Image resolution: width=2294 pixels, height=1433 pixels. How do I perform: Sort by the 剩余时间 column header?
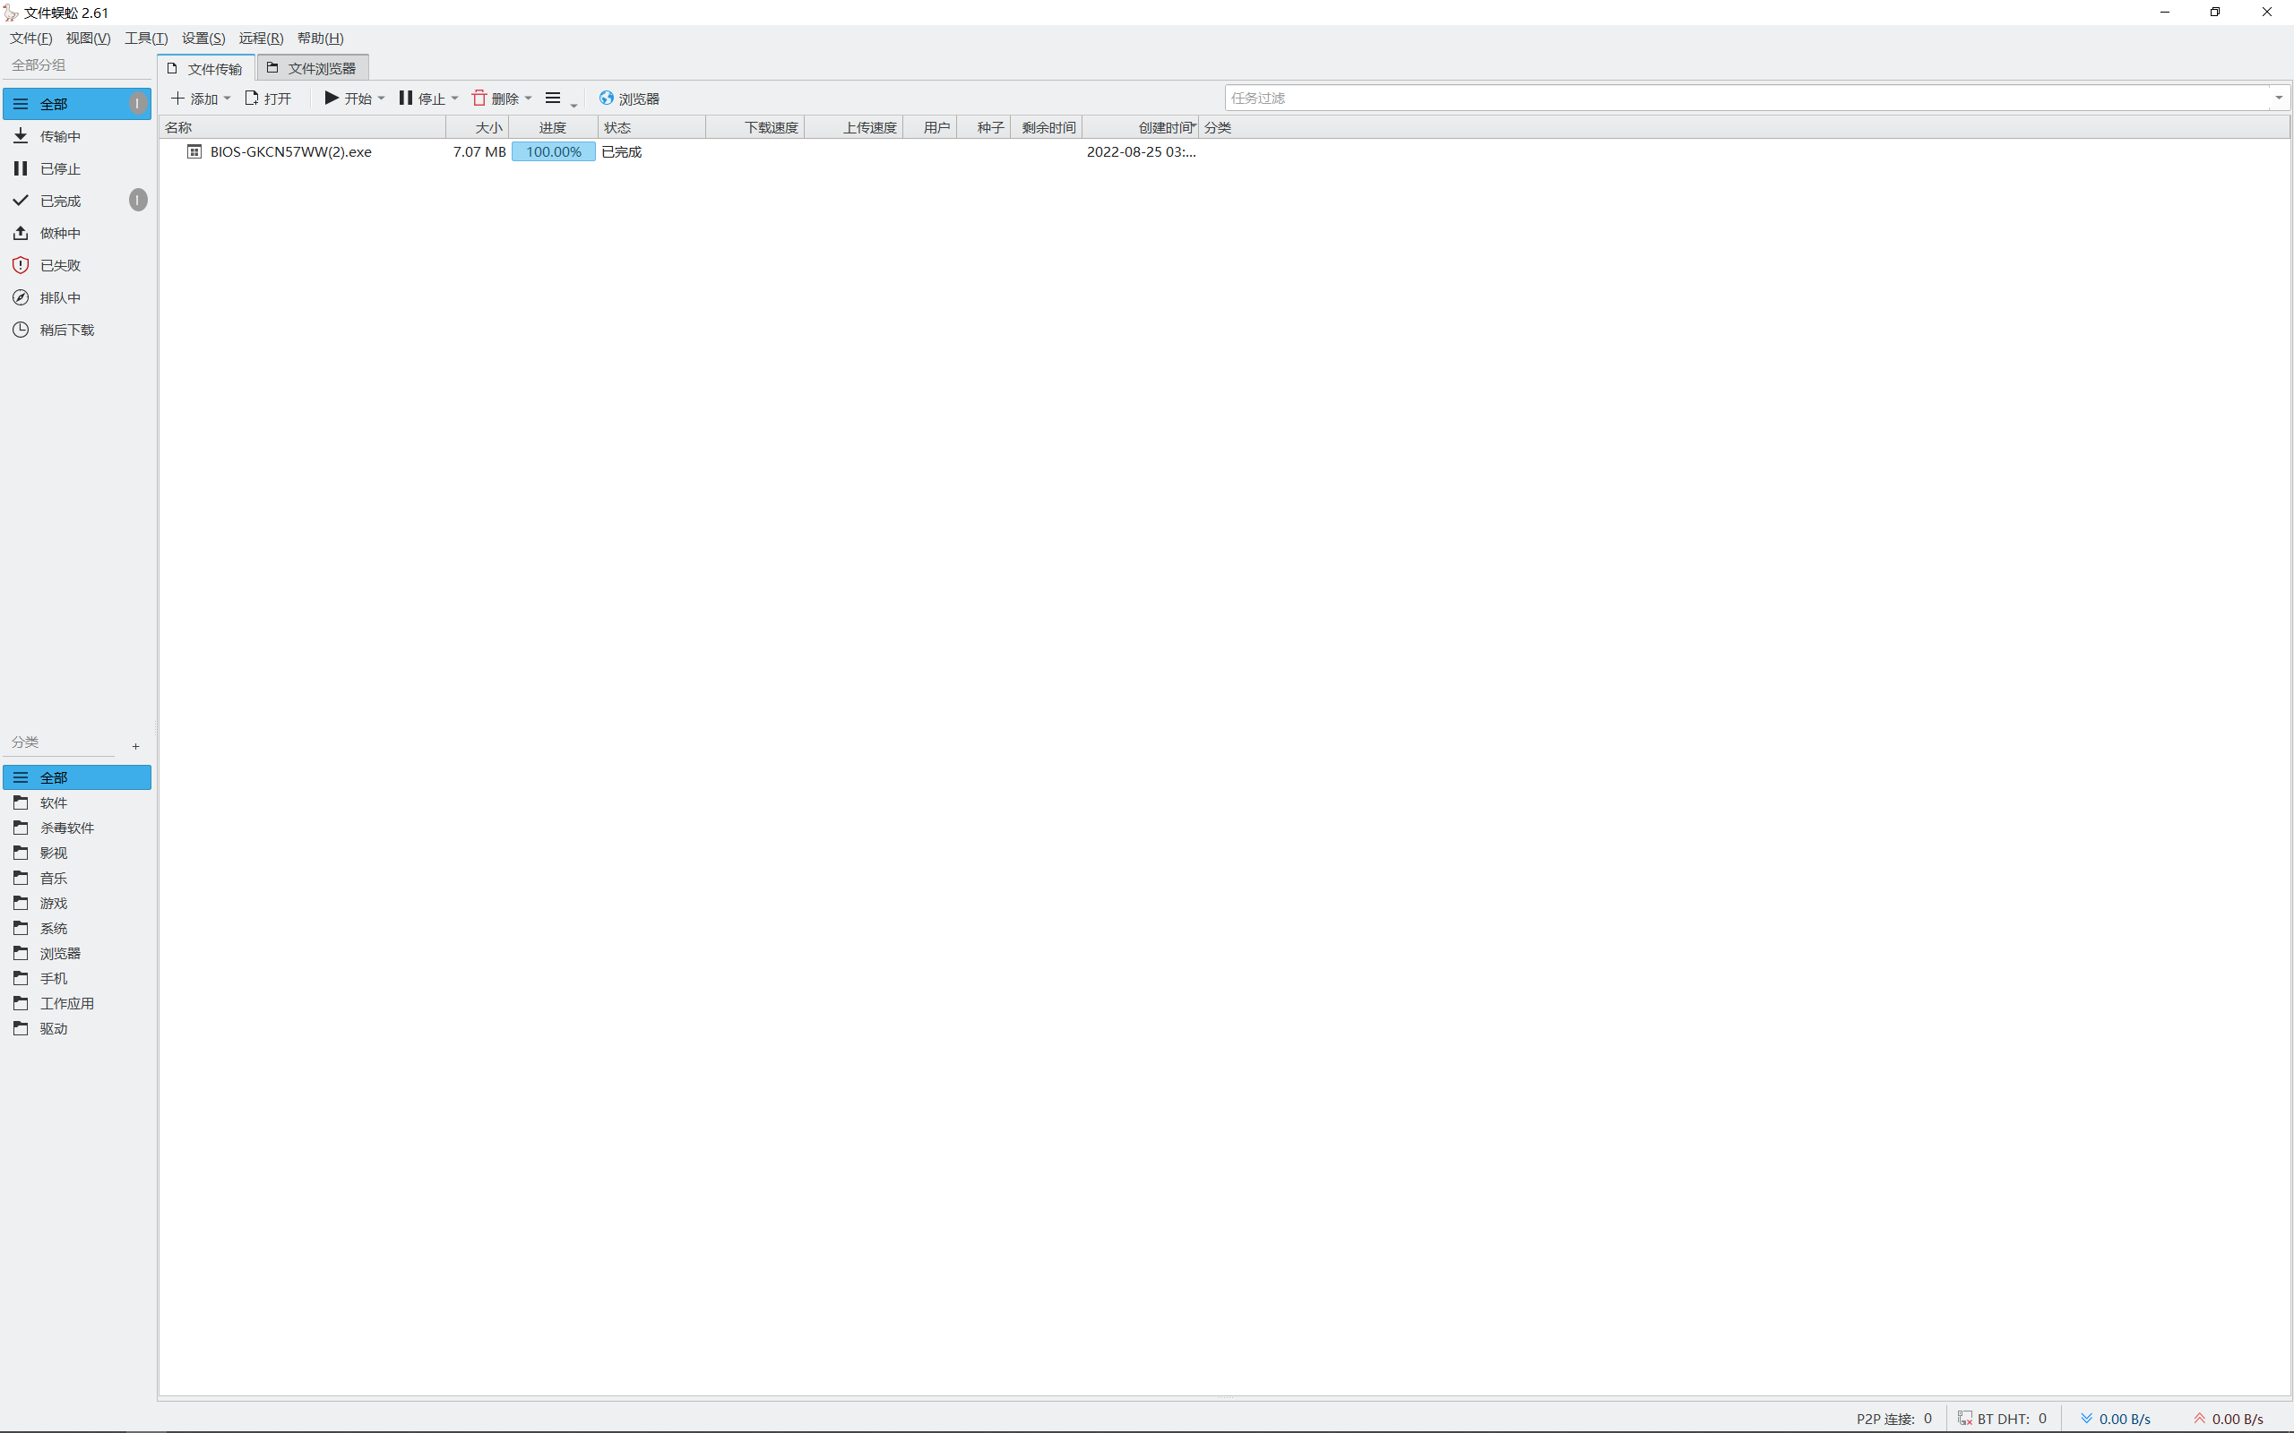click(1047, 127)
